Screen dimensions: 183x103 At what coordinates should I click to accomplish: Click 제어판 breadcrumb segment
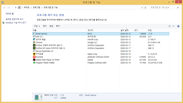[26, 7]
